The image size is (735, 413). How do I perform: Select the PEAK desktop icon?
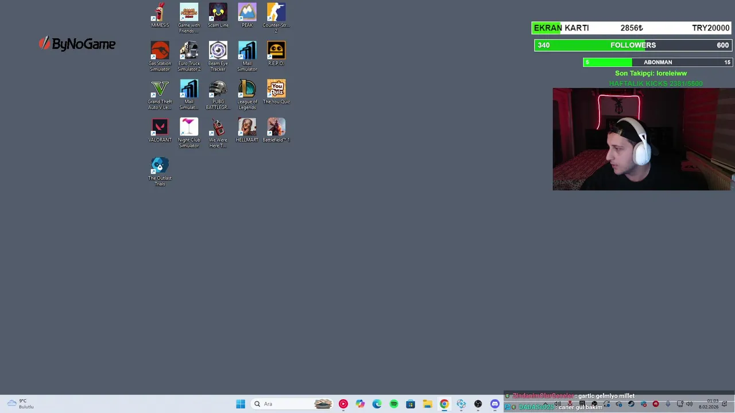247,15
